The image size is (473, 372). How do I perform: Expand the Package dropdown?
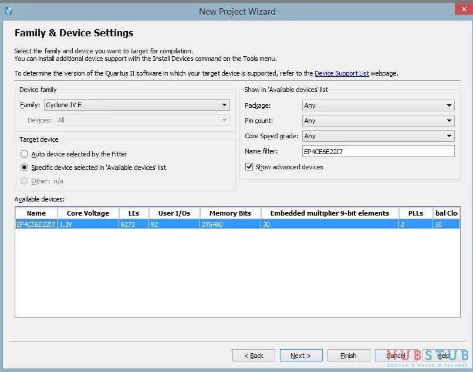tap(379, 105)
